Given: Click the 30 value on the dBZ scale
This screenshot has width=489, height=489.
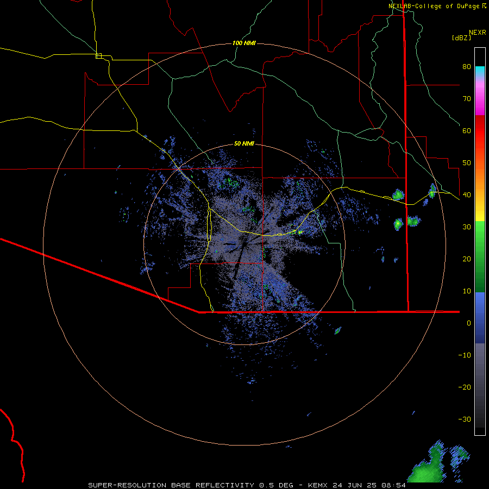Looking at the screenshot, I should (x=467, y=227).
